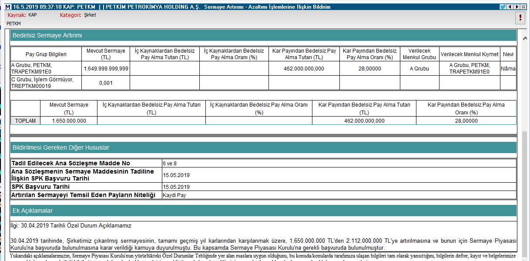This screenshot has width=530, height=261.
Task: Select 462.000.000,000 in the TOPLAM row
Action: click(364, 121)
